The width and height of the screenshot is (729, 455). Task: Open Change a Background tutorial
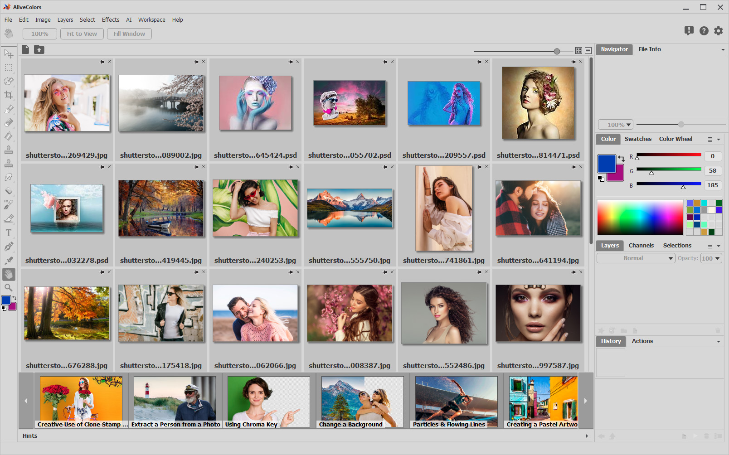pyautogui.click(x=363, y=402)
